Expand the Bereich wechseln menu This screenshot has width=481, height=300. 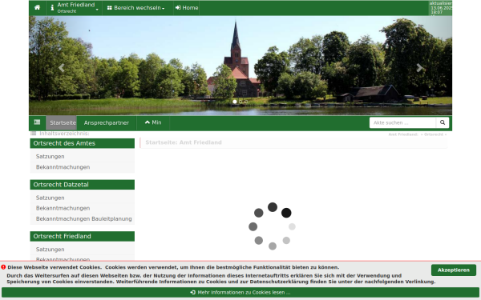click(x=136, y=8)
